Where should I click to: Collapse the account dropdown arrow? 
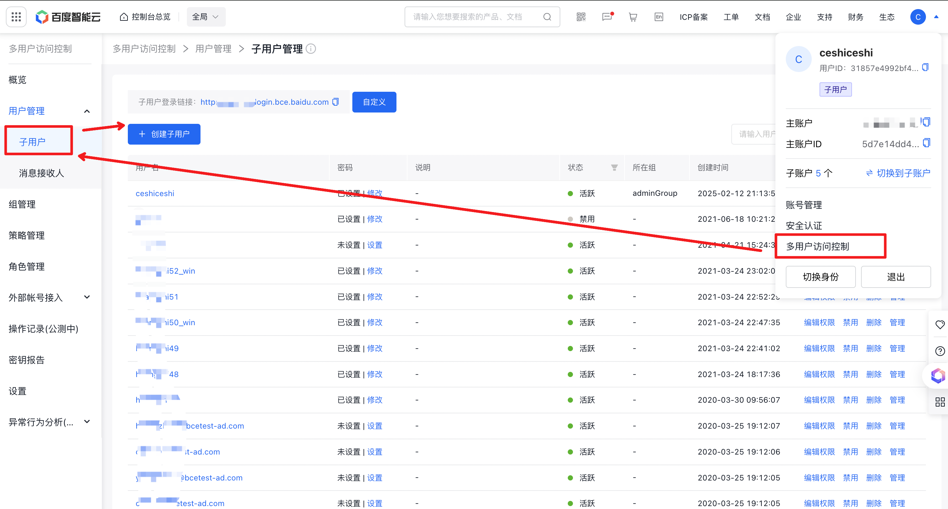click(x=936, y=17)
